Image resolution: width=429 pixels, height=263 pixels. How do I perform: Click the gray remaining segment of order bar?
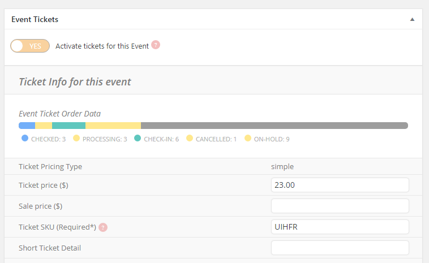(274, 126)
